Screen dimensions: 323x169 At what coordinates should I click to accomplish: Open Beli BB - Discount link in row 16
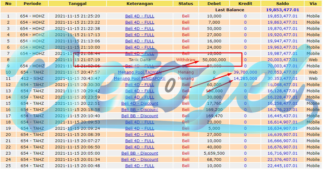coord(140,109)
